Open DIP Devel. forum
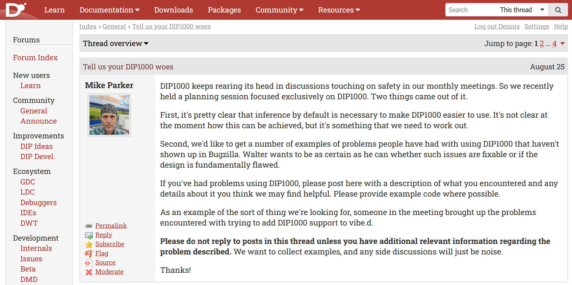 [x=38, y=156]
